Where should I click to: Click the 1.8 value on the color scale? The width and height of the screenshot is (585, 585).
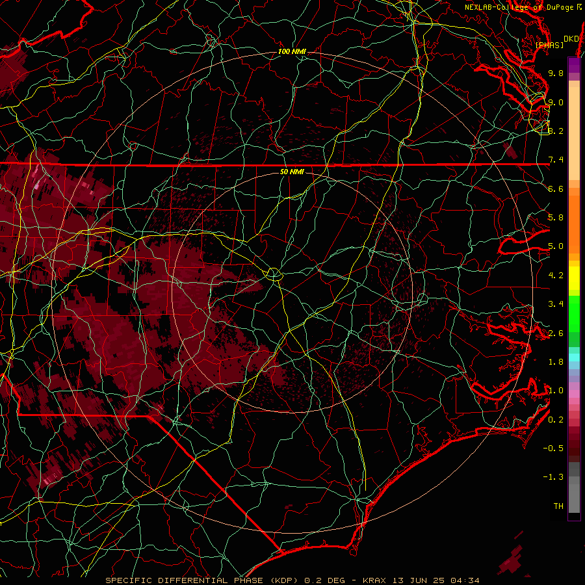[x=556, y=362]
